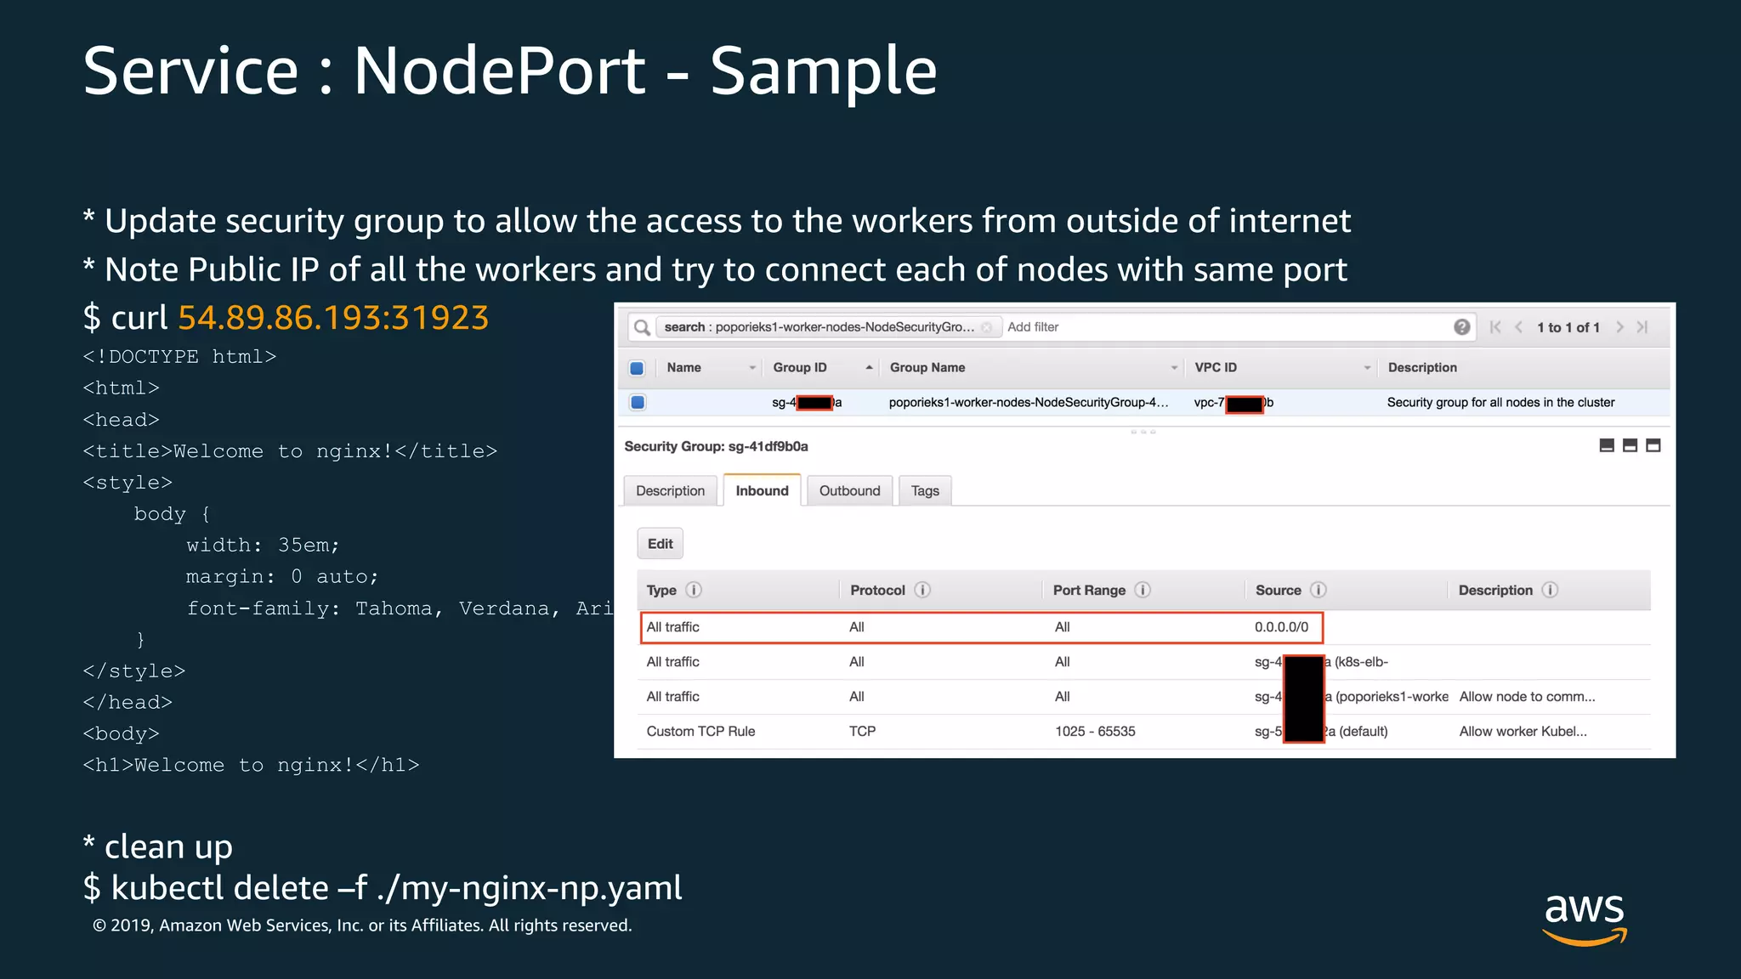This screenshot has width=1741, height=979.
Task: Switch to the Tags tab
Action: [925, 490]
